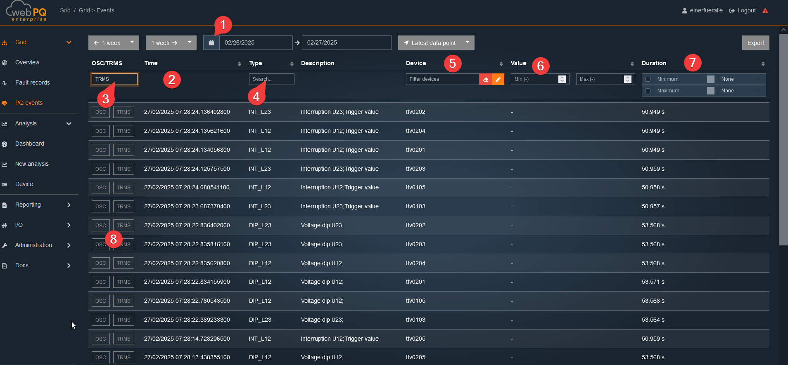788x365 pixels.
Task: Go to Dashboard in sidebar menu
Action: (30, 144)
